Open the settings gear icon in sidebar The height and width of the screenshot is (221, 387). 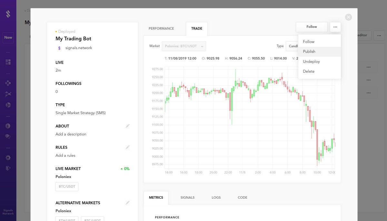8,158
